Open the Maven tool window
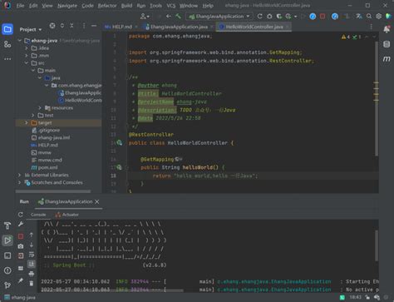 pos(387,59)
